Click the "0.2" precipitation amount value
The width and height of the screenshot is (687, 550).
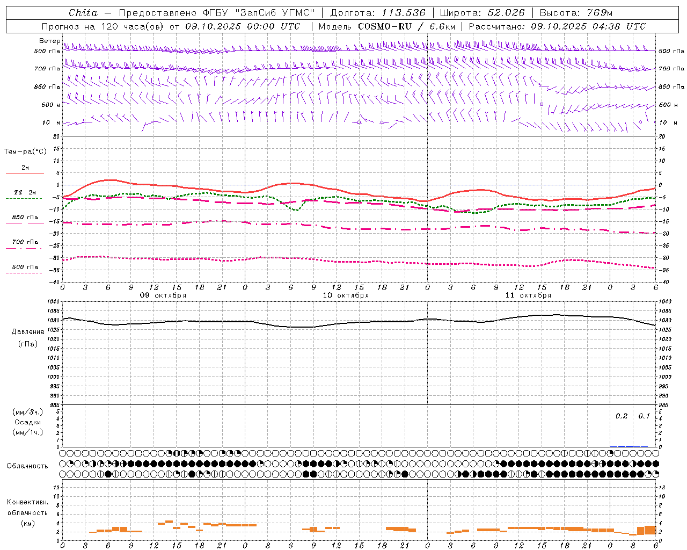click(622, 416)
